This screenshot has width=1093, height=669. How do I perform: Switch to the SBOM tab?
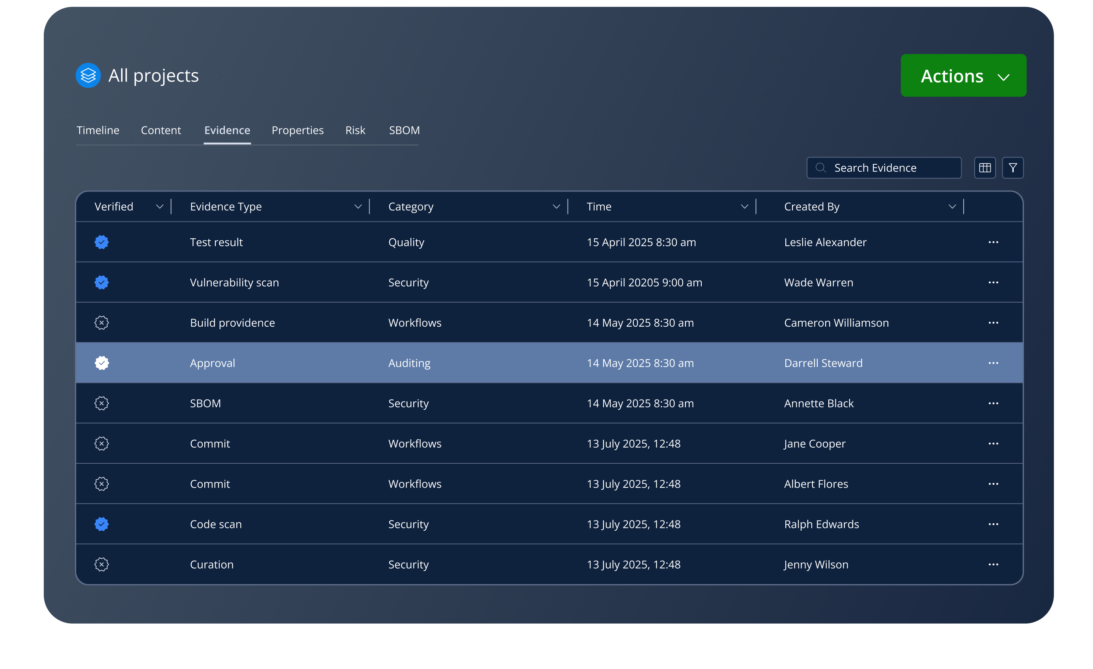click(x=404, y=130)
